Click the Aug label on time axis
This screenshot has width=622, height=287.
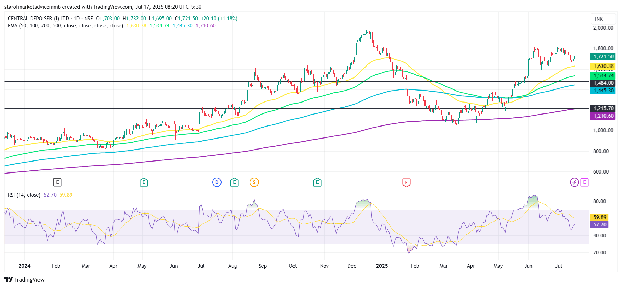(232, 266)
